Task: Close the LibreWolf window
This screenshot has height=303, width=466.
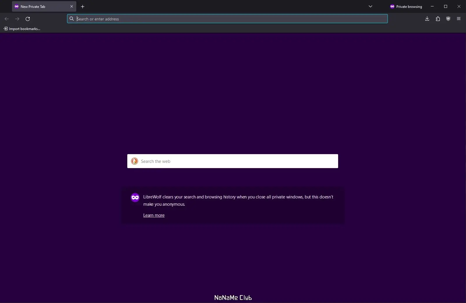Action: (459, 6)
